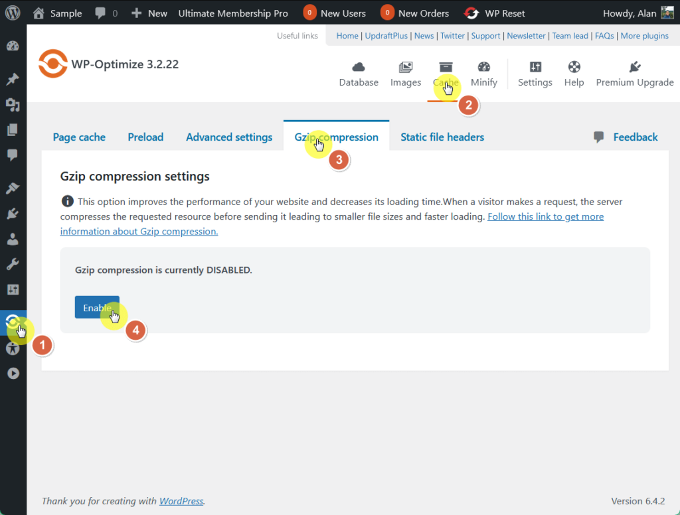Viewport: 680px width, 515px height.
Task: Open the Settings sliders sidebar icon
Action: pos(13,289)
